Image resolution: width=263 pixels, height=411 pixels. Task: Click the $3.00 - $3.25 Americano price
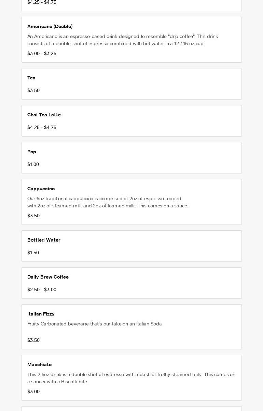tap(42, 53)
